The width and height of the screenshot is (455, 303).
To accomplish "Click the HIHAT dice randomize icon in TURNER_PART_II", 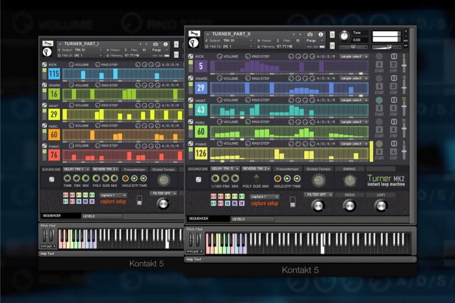I will coord(190,100).
